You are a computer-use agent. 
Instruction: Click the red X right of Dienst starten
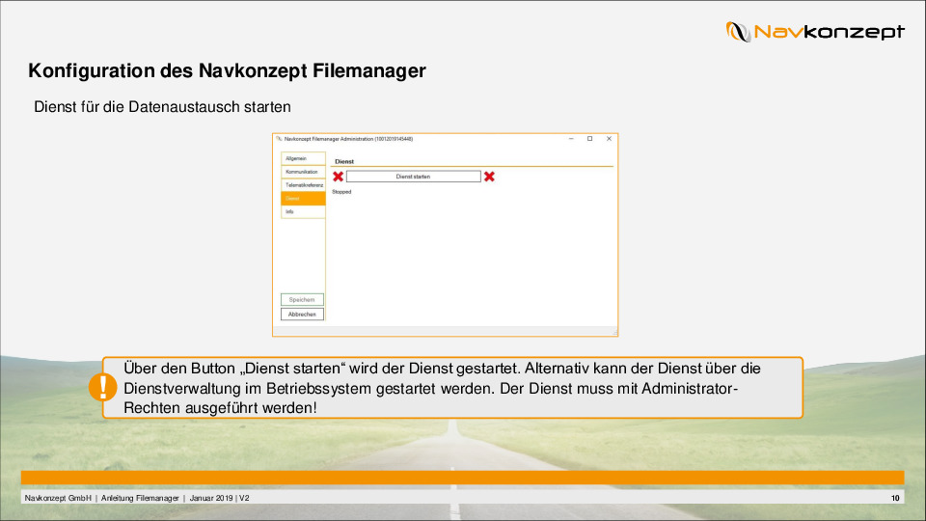coord(489,177)
